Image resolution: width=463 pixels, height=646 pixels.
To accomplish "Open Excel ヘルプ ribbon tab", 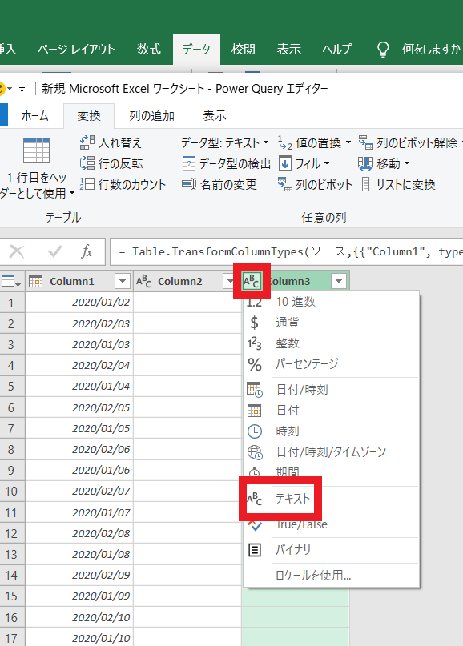I will (337, 50).
